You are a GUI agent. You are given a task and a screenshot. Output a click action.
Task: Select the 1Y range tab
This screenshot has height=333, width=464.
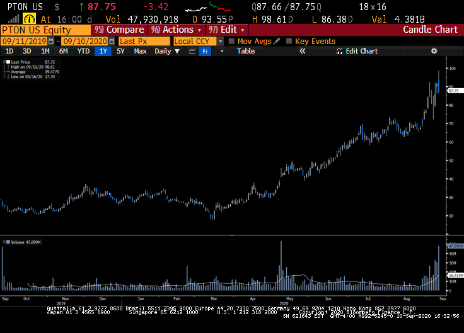[103, 51]
